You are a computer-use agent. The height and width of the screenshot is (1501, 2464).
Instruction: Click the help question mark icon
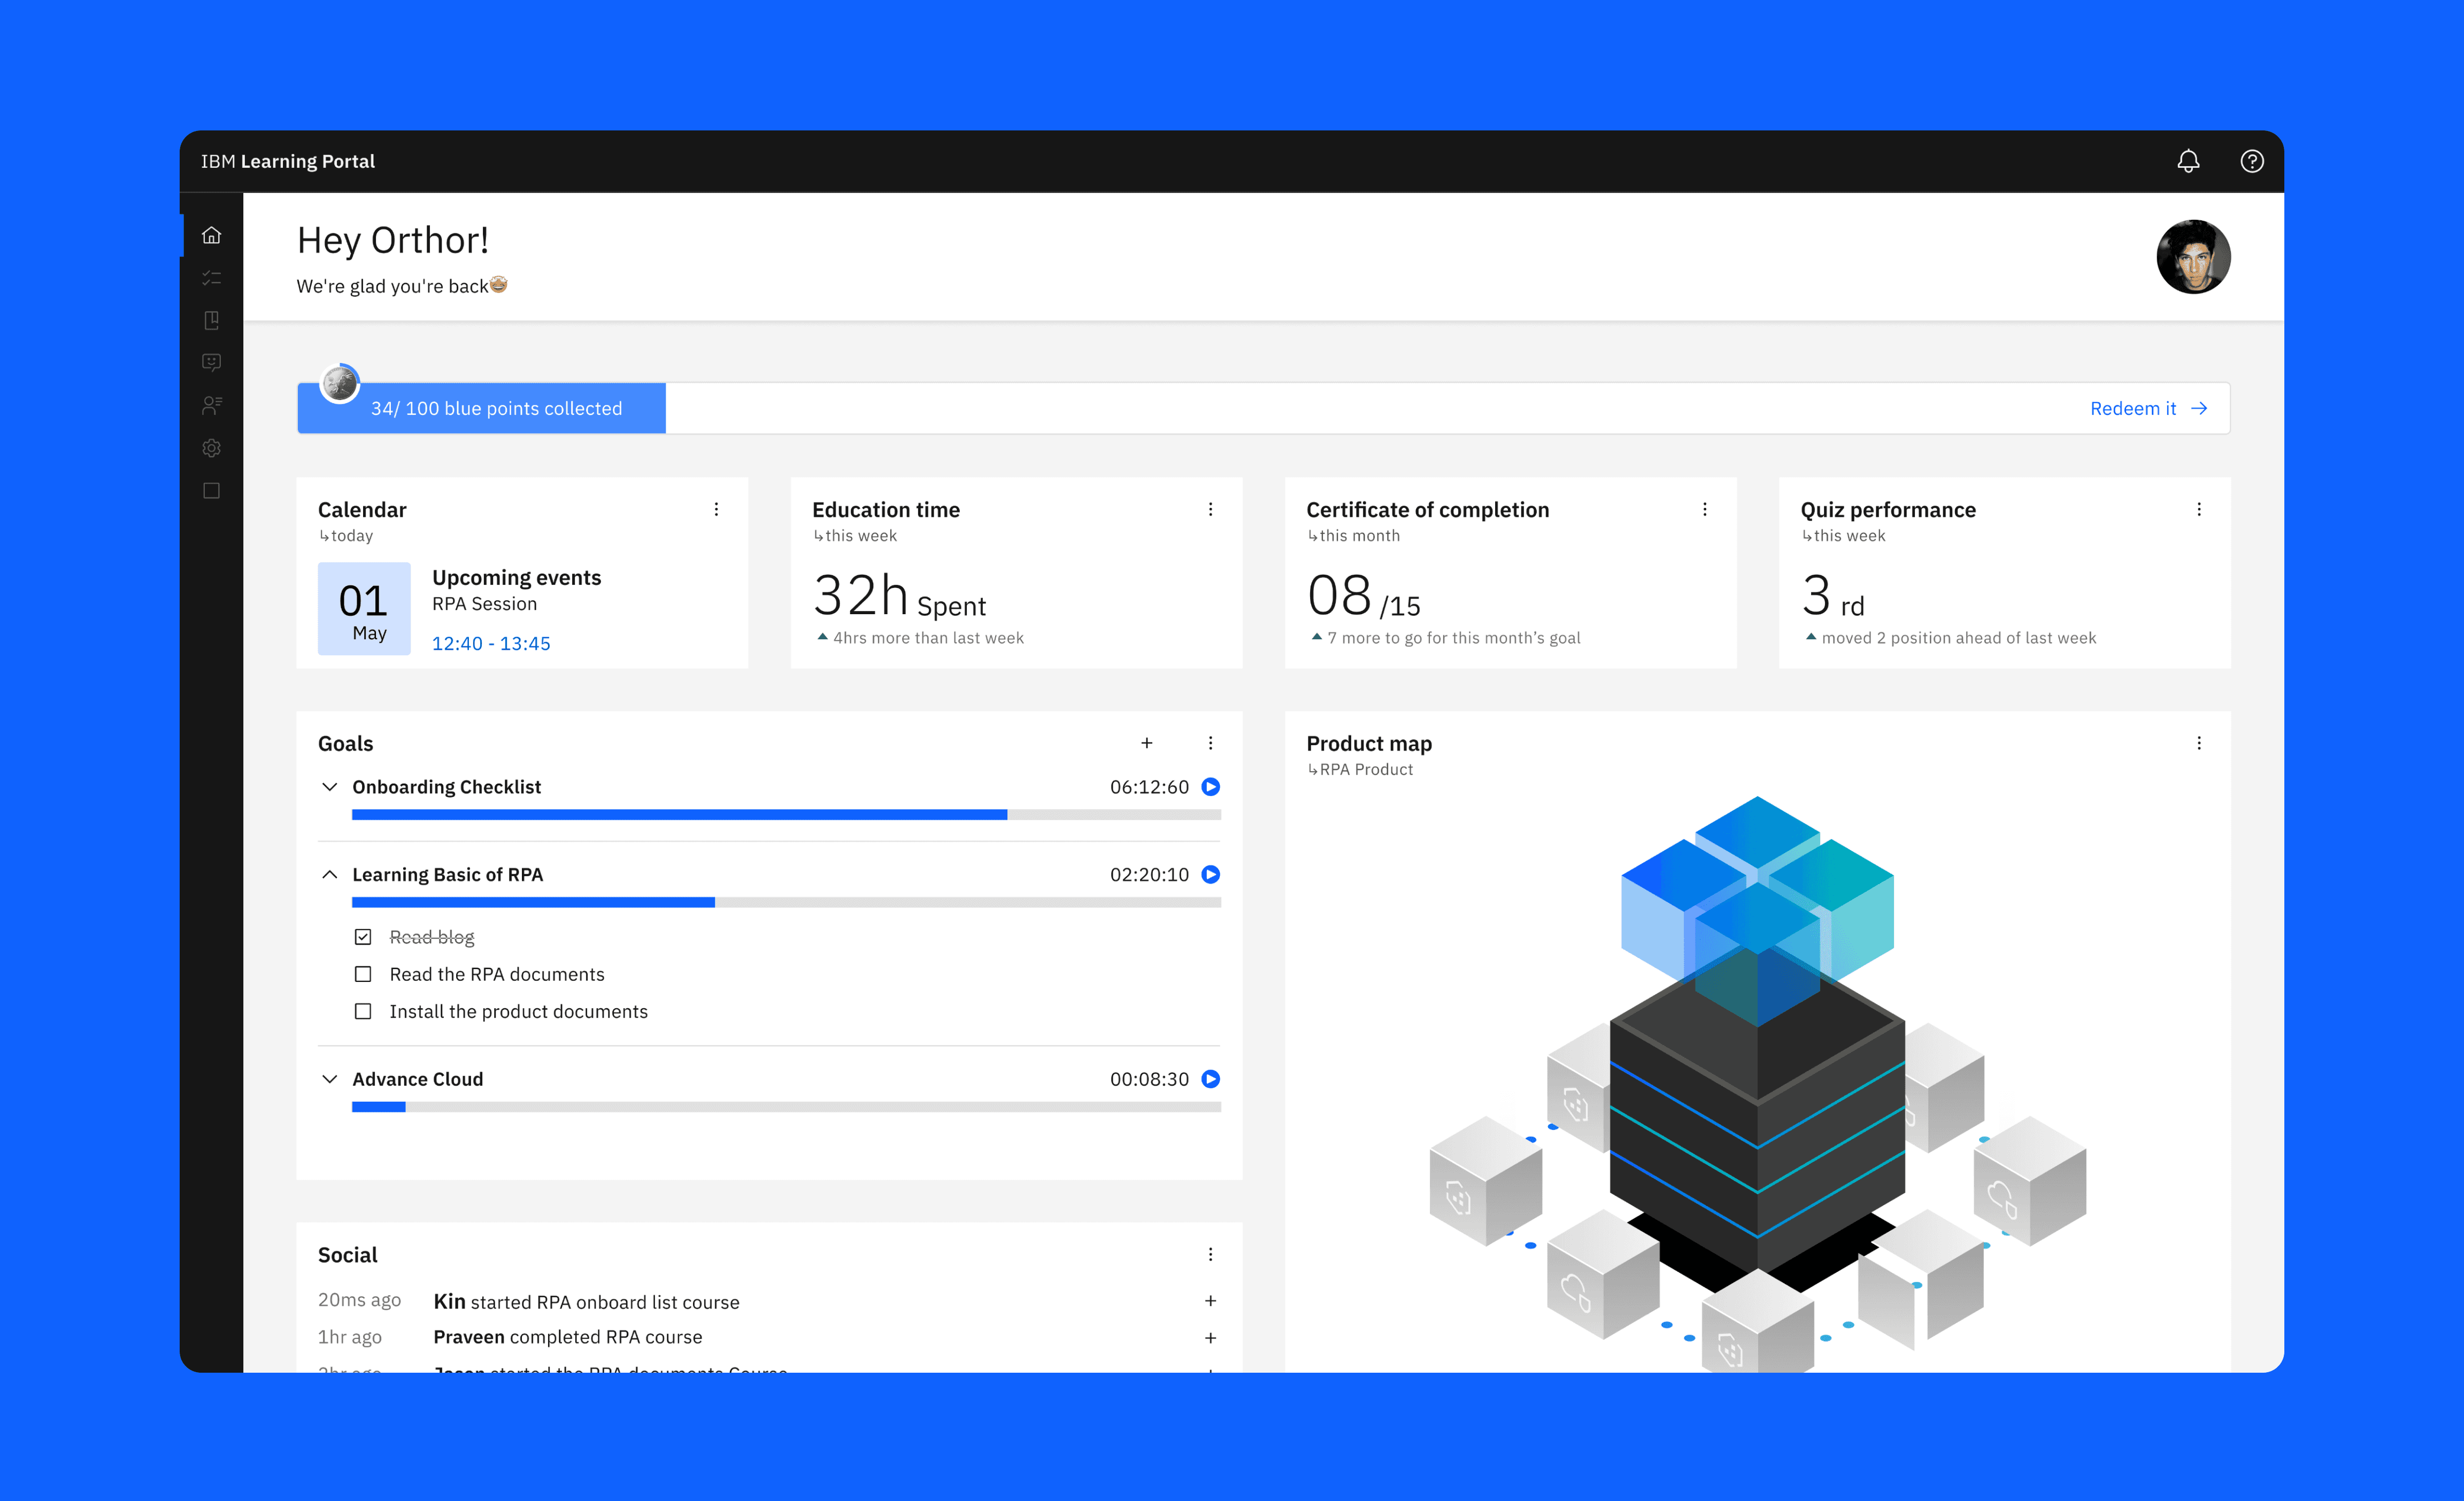click(2251, 161)
